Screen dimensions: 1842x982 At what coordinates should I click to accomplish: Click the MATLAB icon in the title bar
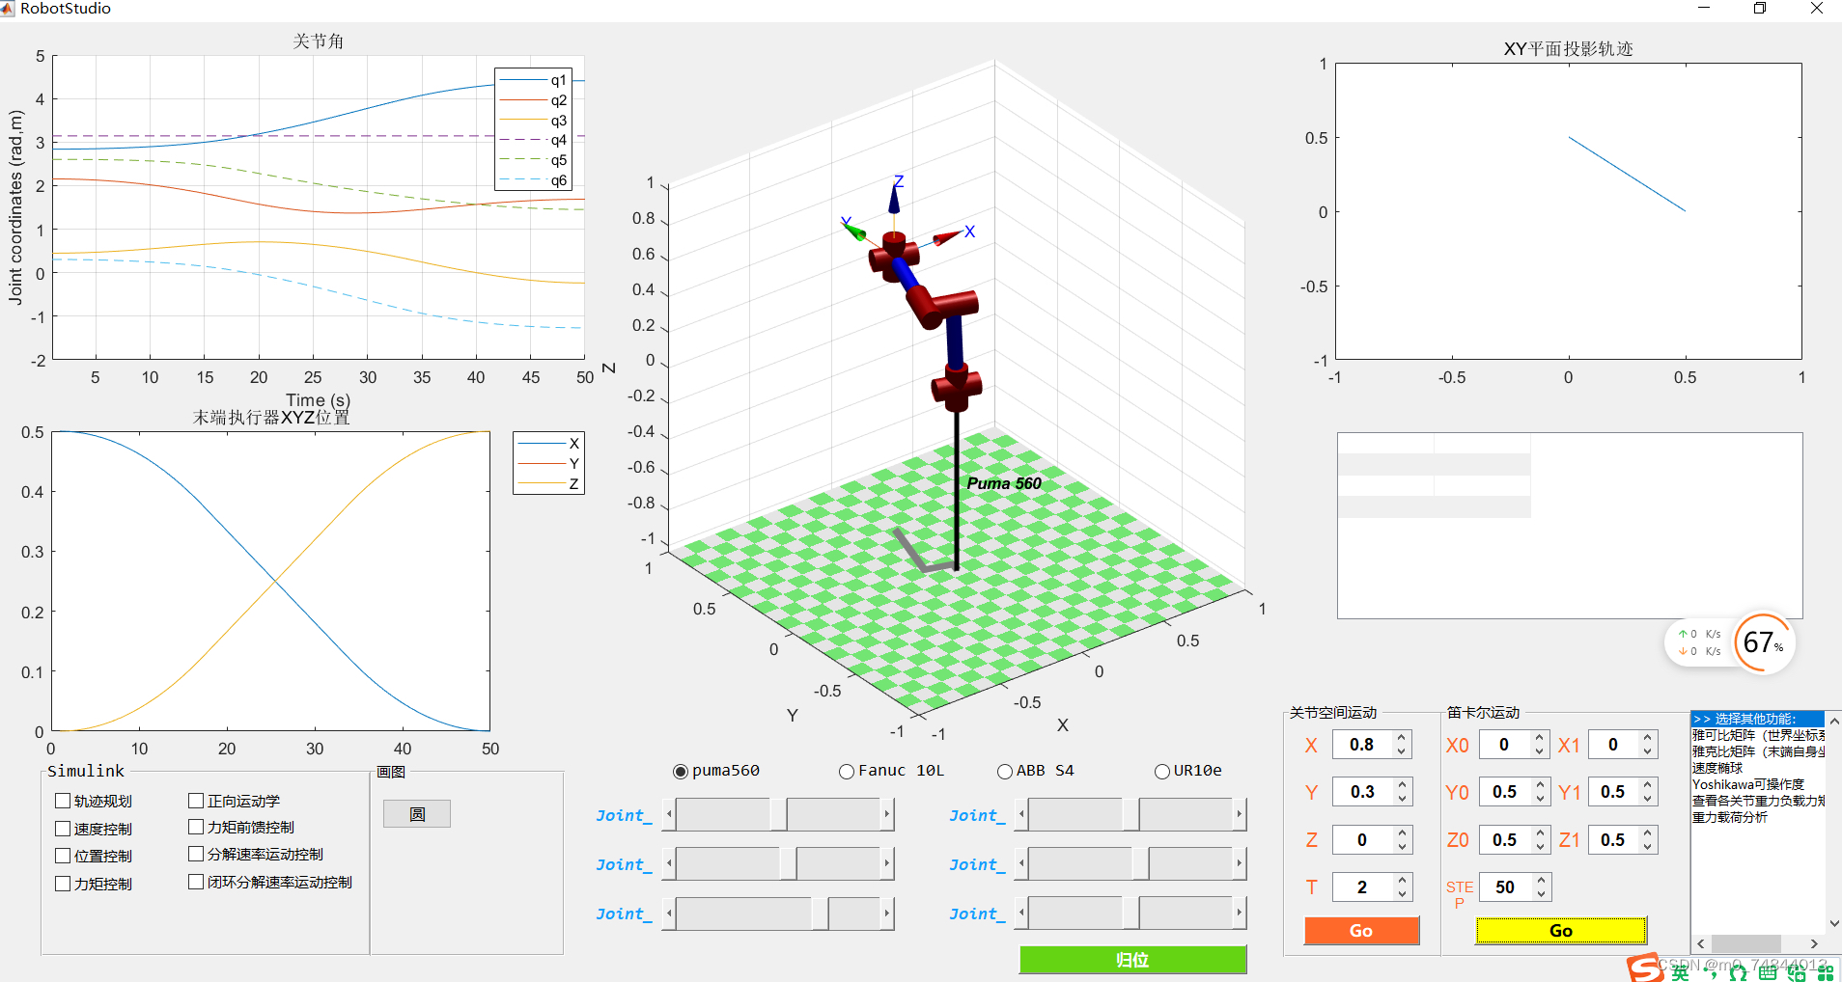tap(7, 8)
